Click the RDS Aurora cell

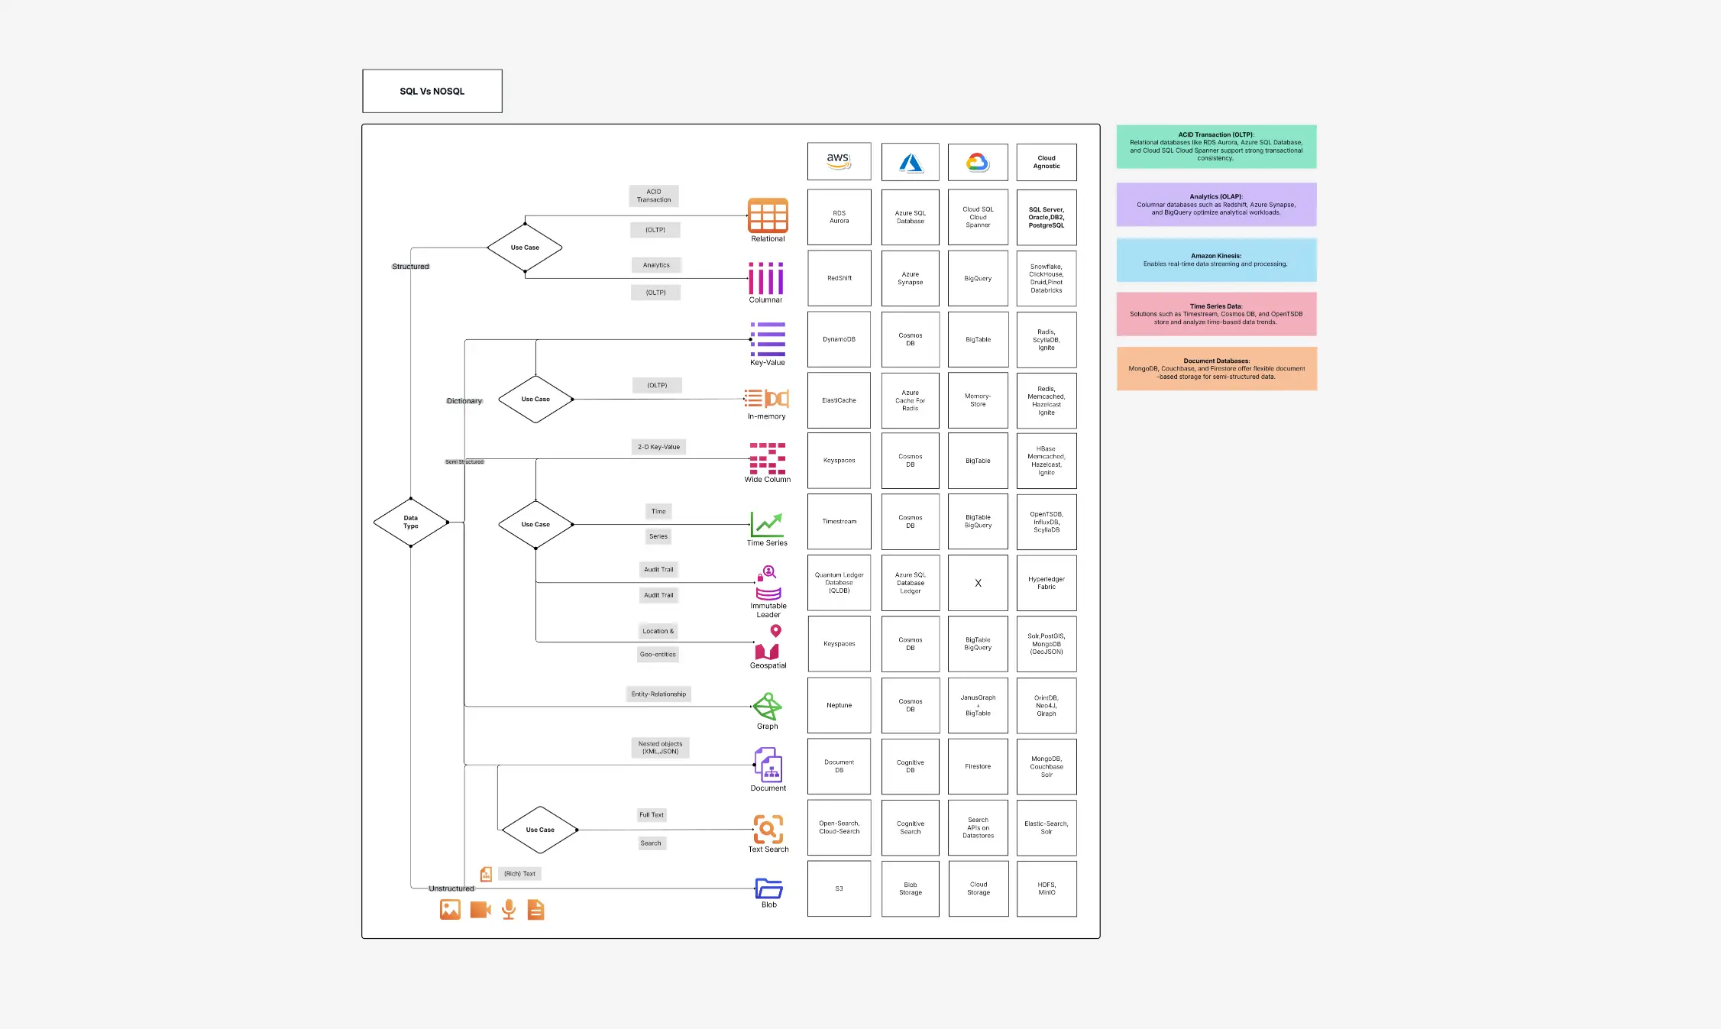(x=839, y=217)
